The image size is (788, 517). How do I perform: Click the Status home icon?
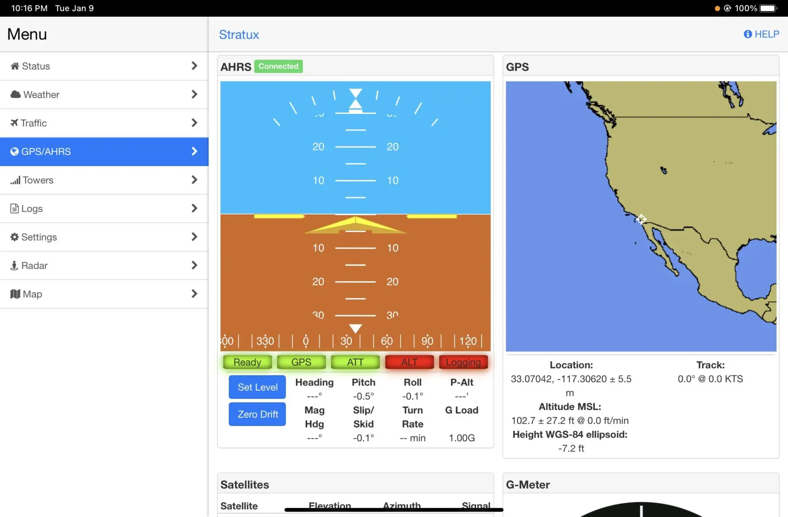coord(15,66)
